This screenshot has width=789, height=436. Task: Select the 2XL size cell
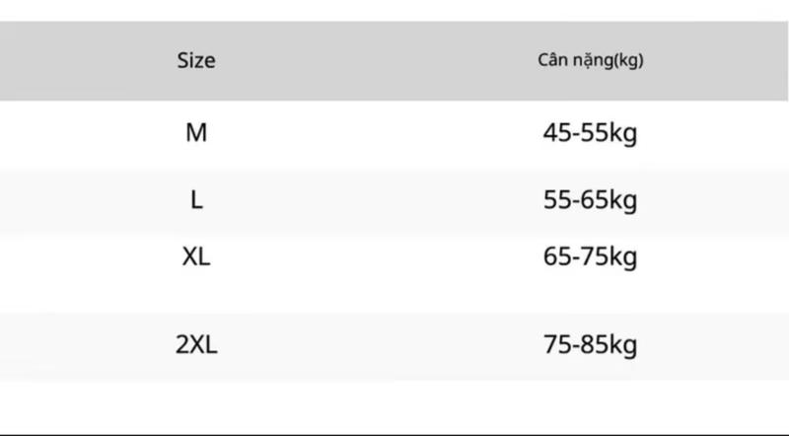pyautogui.click(x=196, y=345)
